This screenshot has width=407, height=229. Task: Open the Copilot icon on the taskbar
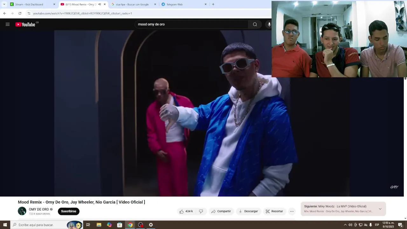pos(109,225)
